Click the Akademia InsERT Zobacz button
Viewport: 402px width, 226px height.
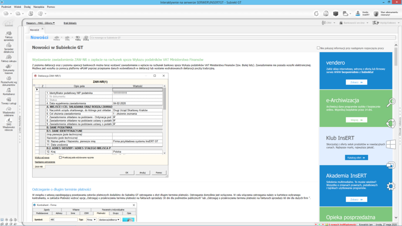coord(356,199)
